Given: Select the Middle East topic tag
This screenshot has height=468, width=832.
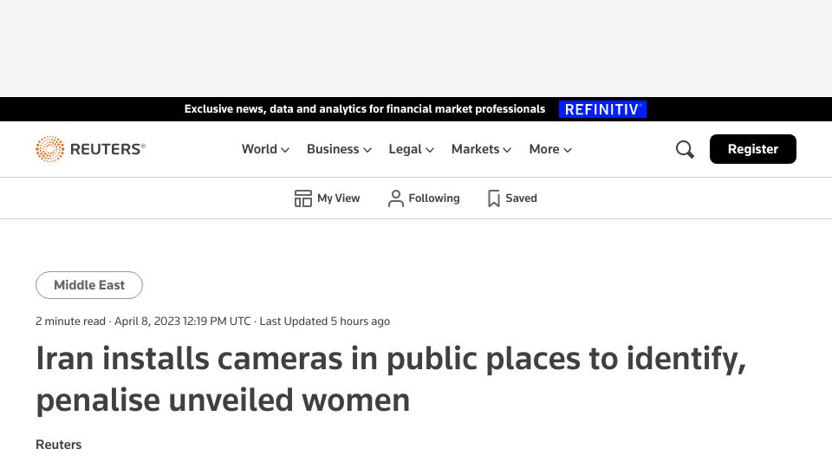Looking at the screenshot, I should point(89,285).
